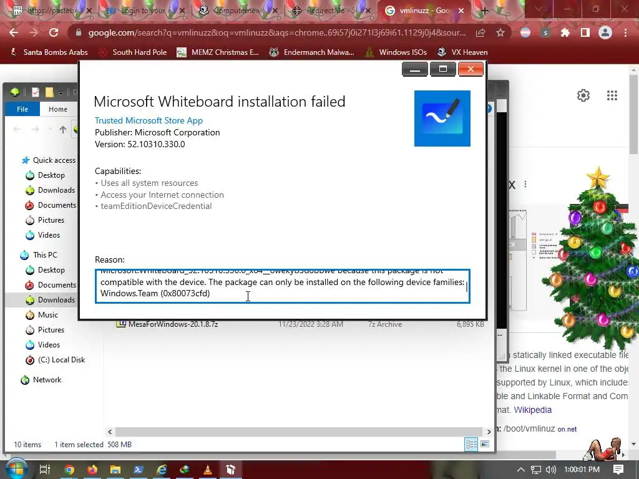Screen dimensions: 639x479
Task: Click the File Explorer horizontal scrollbar
Action: pos(299,432)
